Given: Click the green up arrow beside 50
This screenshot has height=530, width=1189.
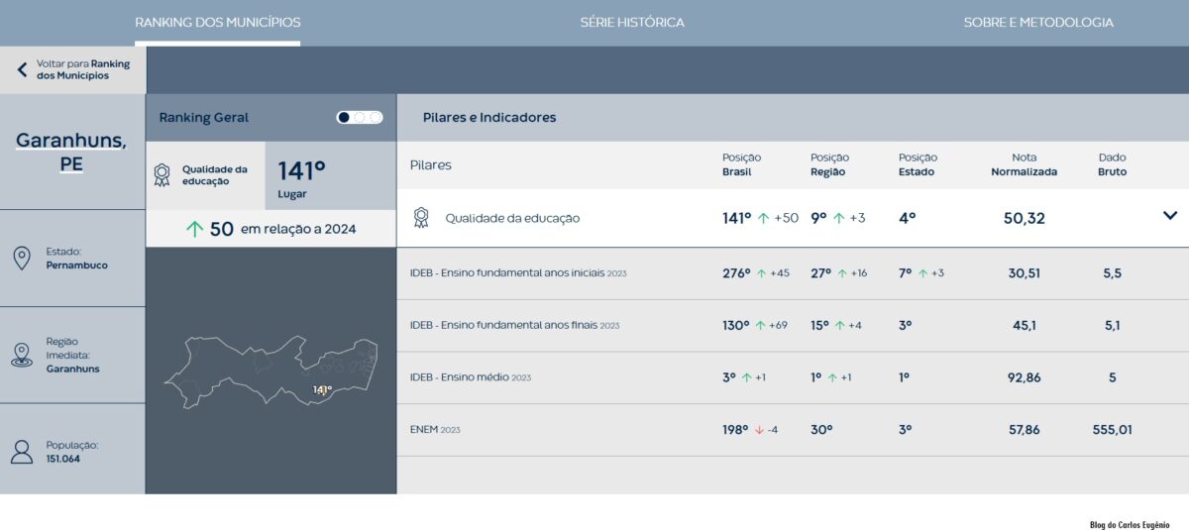Looking at the screenshot, I should point(194,229).
